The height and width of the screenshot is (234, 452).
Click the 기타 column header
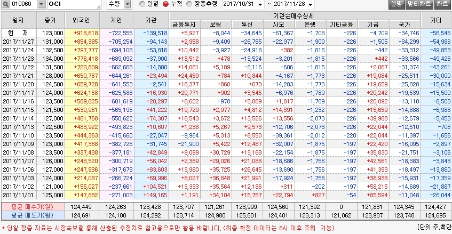coord(436,20)
